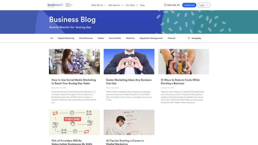Click the phone icon beside 1300 905 167
258x145 pixels.
click(x=165, y=5)
